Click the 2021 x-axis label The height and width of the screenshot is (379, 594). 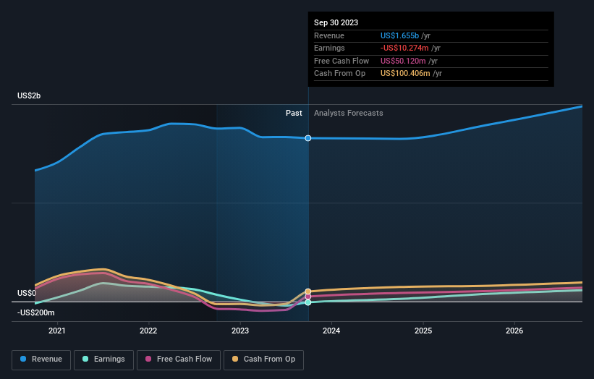57,331
